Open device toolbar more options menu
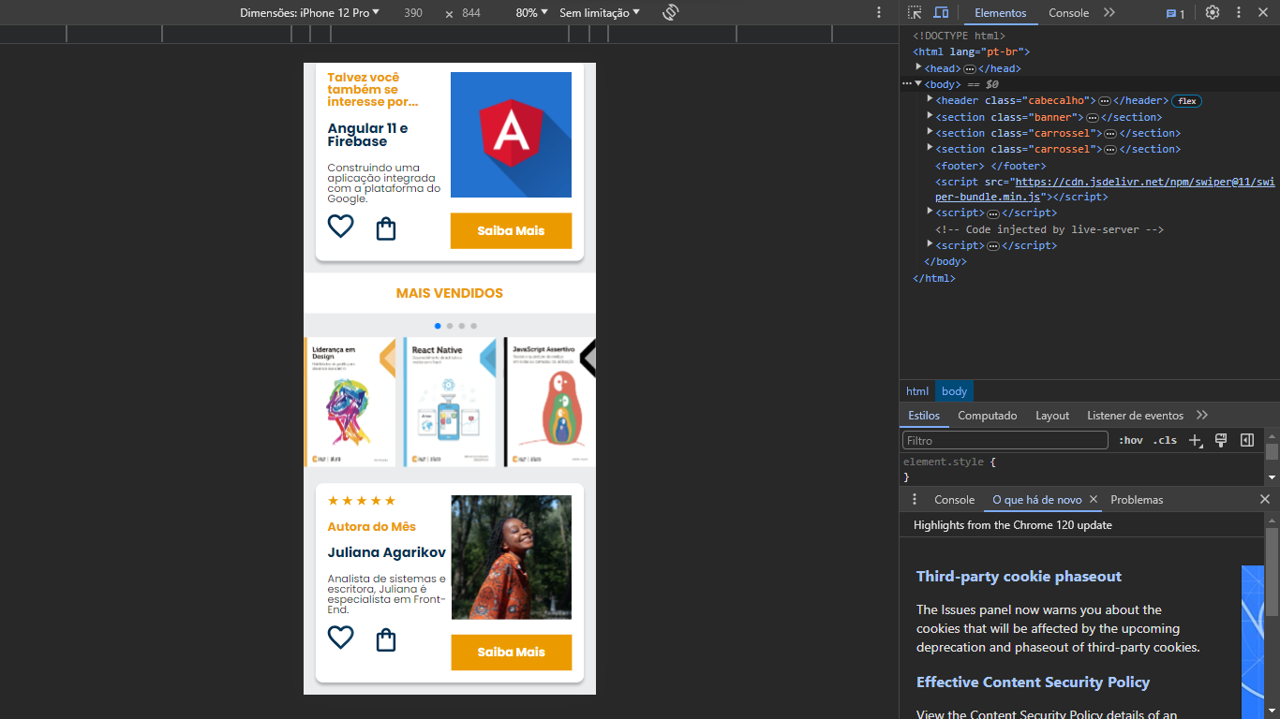Screen dimensions: 1280x719 [879, 12]
